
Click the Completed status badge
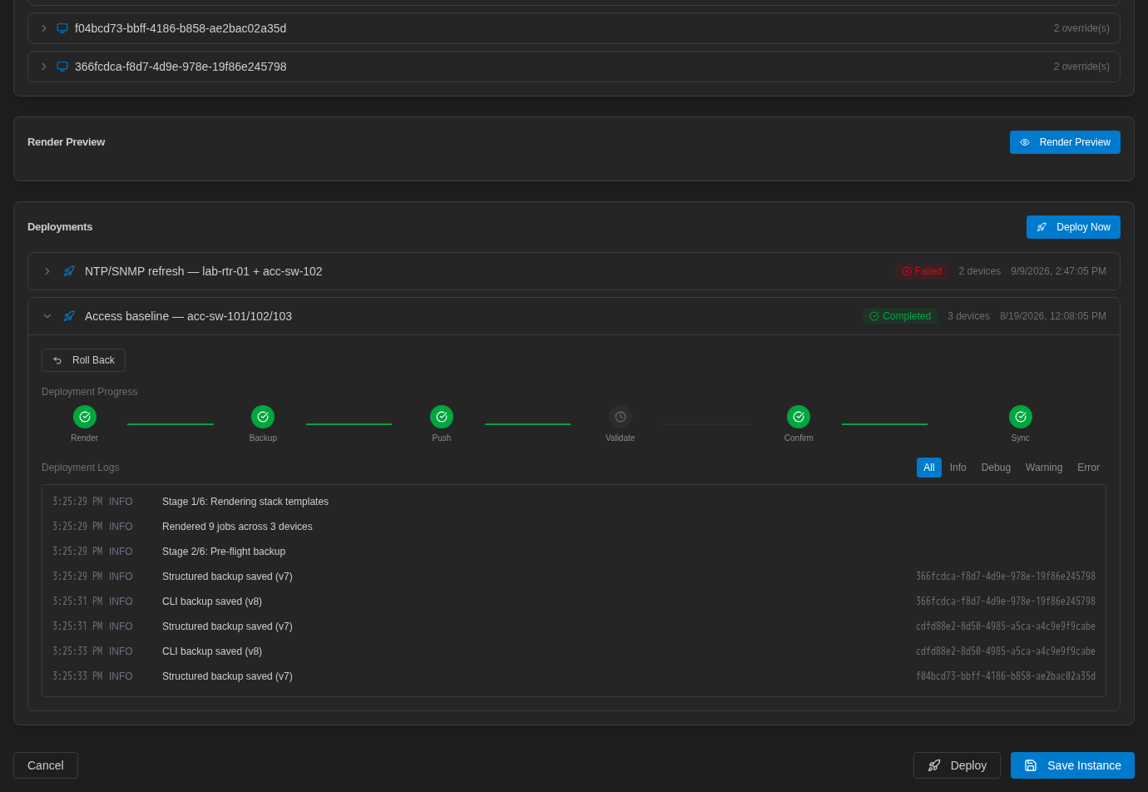[900, 316]
